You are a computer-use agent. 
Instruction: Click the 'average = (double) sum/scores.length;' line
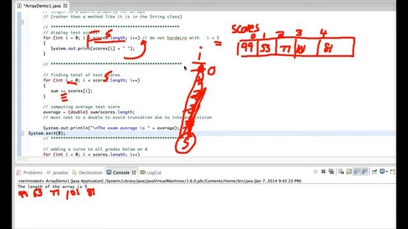[89, 112]
